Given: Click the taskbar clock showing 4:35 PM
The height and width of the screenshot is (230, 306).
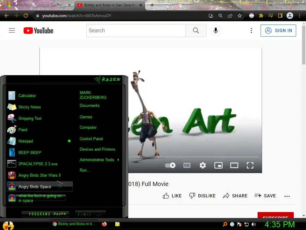Looking at the screenshot, I should click(x=280, y=224).
